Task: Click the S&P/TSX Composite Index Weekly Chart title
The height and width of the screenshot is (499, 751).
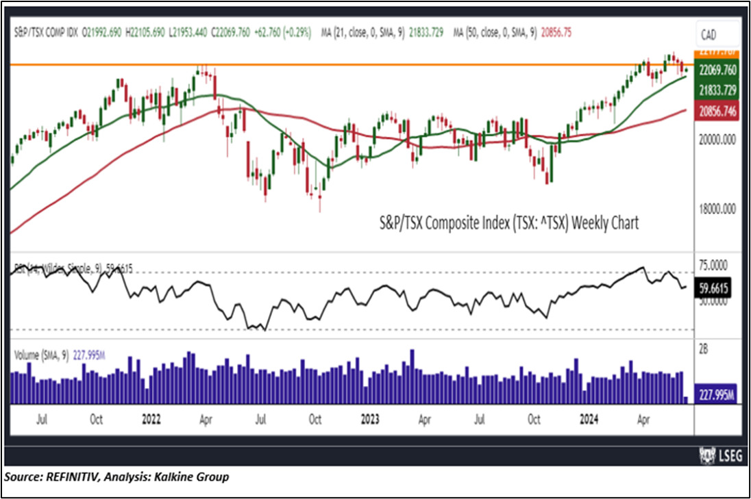Action: (x=509, y=223)
